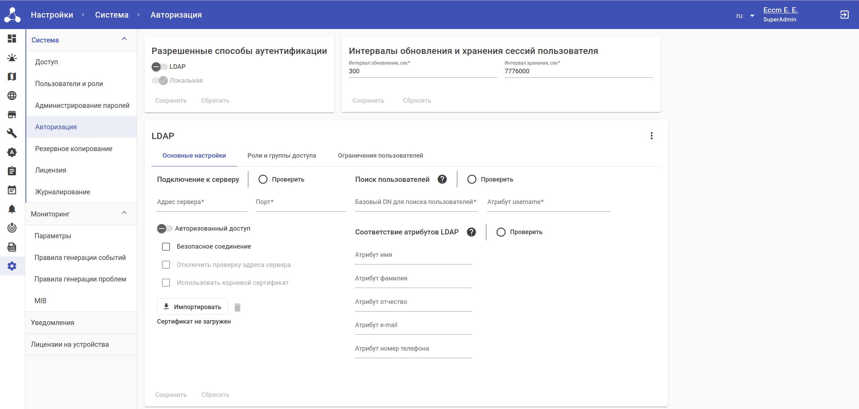Enable the Авторизованный доступ switch
The height and width of the screenshot is (409, 859).
click(x=165, y=229)
